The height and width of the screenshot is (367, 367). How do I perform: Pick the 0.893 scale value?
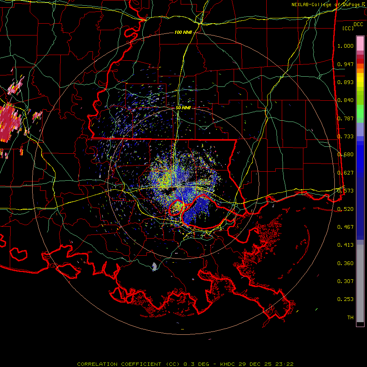pos(345,82)
